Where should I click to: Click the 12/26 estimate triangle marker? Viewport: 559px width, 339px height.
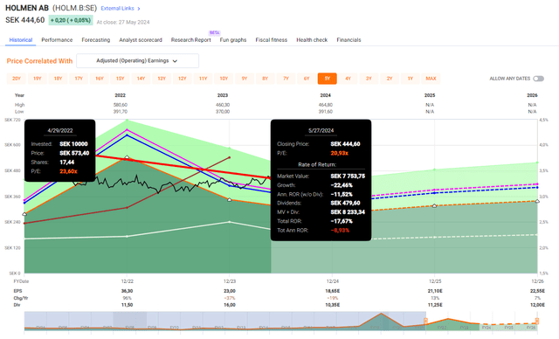pyautogui.click(x=537, y=202)
